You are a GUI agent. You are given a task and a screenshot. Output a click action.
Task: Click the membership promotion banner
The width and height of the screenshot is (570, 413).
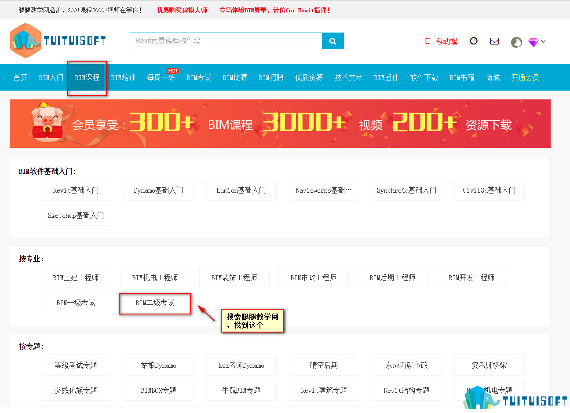point(280,124)
